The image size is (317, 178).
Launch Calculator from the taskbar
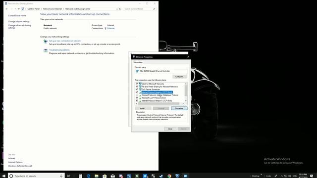click(80, 176)
